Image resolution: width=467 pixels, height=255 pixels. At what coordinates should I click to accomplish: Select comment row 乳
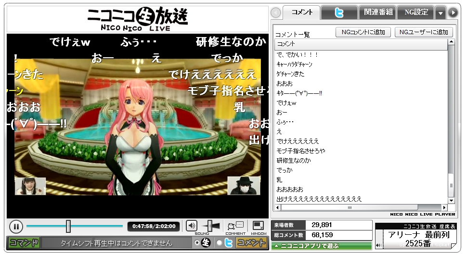click(361, 180)
